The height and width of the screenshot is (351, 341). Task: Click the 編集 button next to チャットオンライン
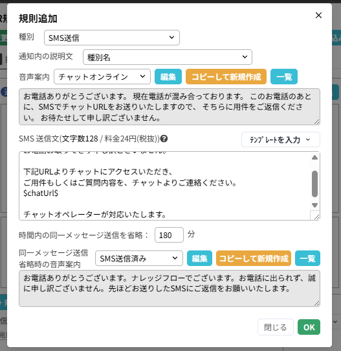[168, 77]
